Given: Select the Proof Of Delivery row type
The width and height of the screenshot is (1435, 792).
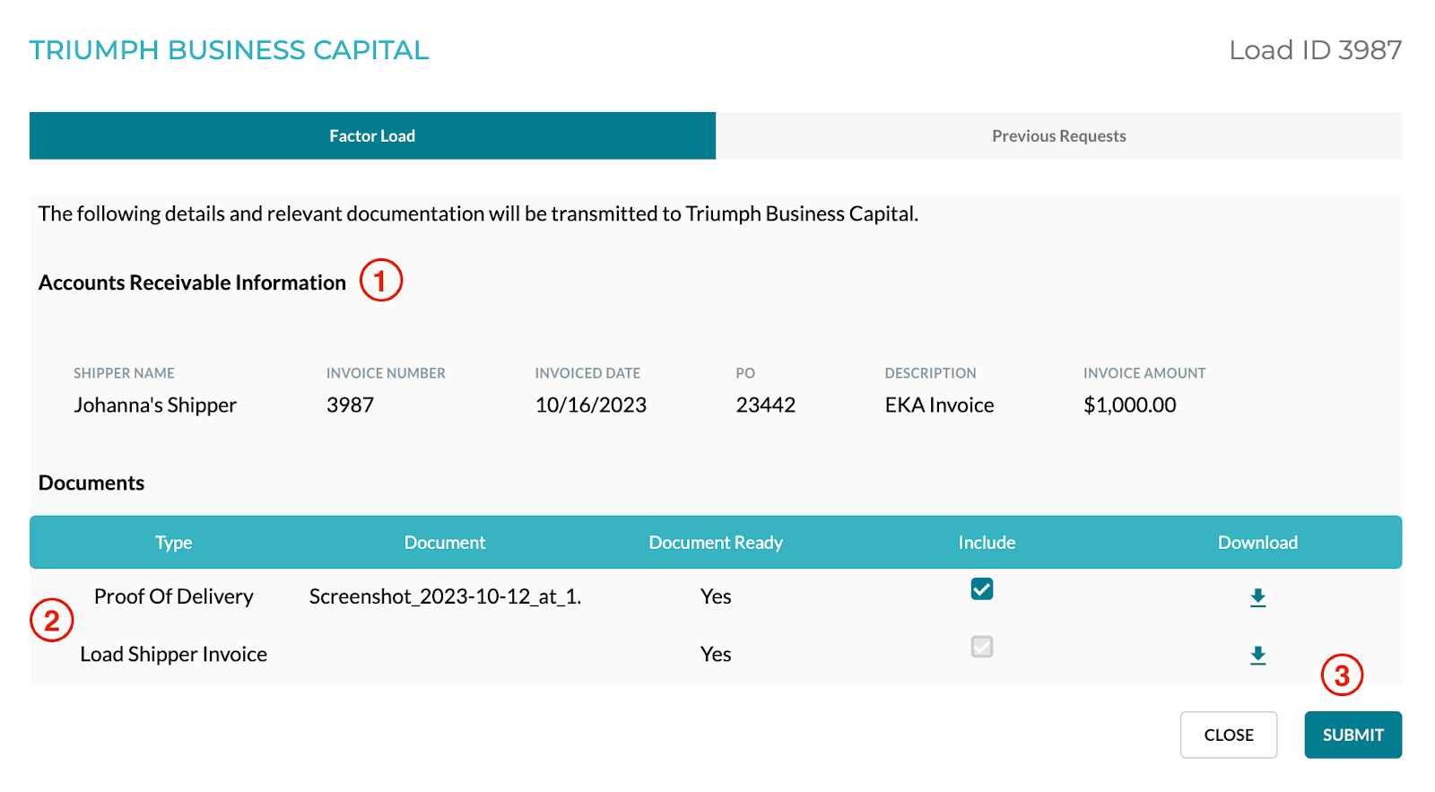Looking at the screenshot, I should tap(174, 596).
